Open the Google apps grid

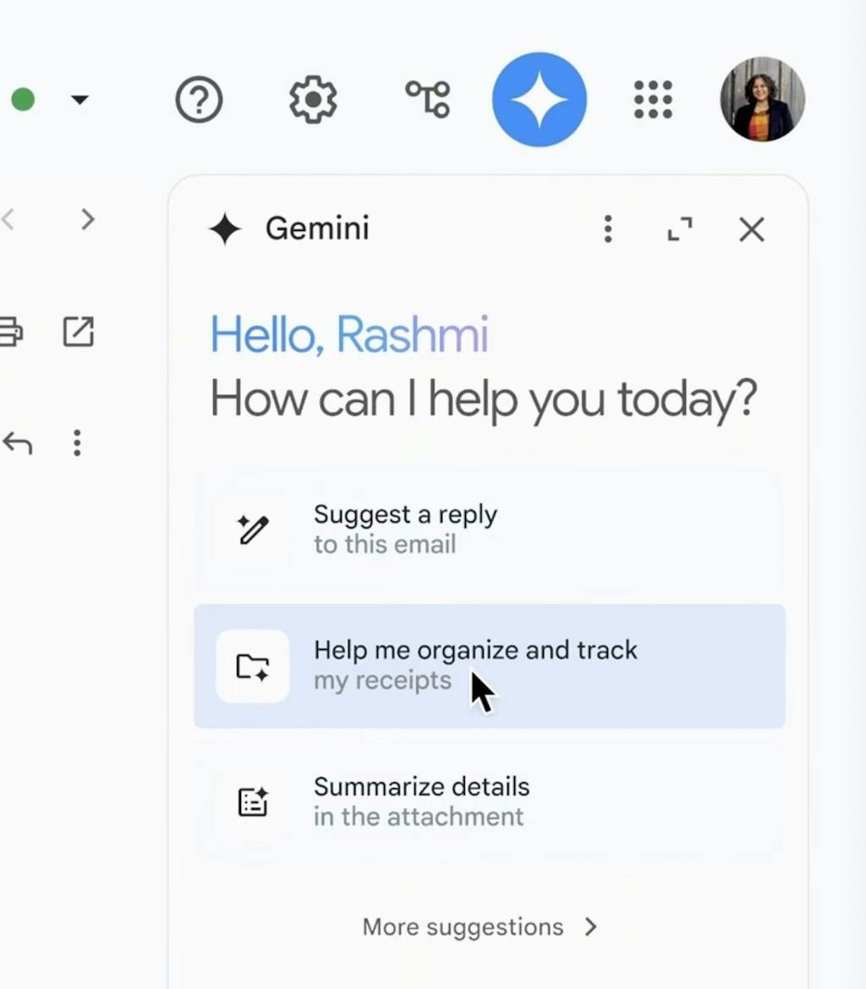tap(653, 100)
